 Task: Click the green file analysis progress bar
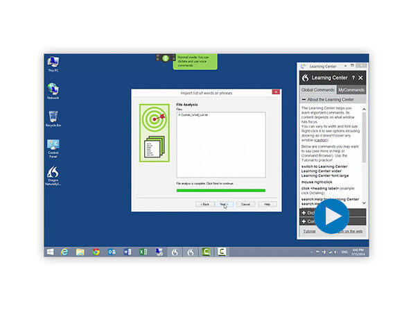[221, 190]
